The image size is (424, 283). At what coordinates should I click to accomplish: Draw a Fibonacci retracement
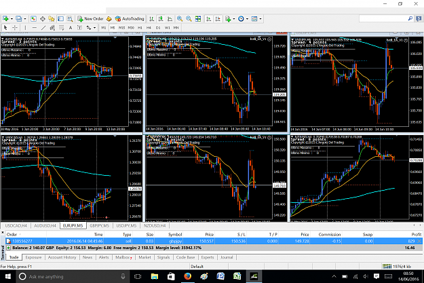pos(61,28)
